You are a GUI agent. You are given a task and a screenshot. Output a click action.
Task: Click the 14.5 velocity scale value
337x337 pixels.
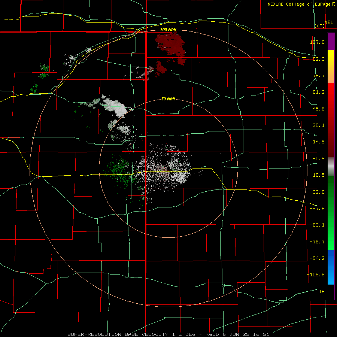pos(319,142)
